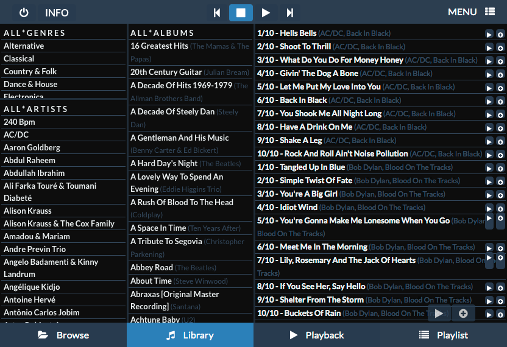Viewport: 507px width, 347px height.
Task: Select artist Angélique Kidjo
Action: click(x=63, y=287)
